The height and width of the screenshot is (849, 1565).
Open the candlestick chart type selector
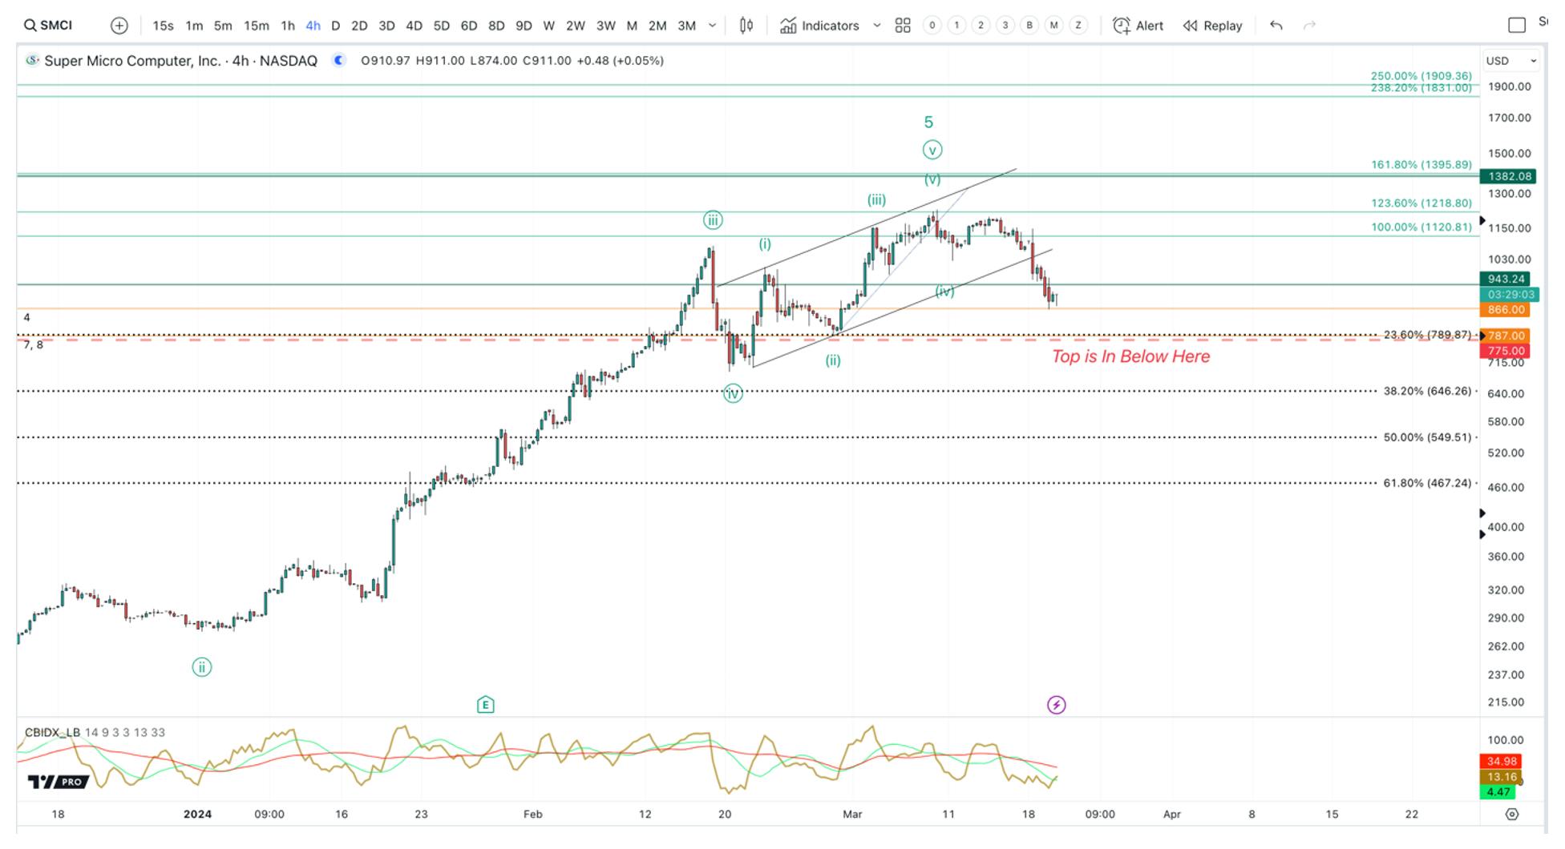pos(746,26)
